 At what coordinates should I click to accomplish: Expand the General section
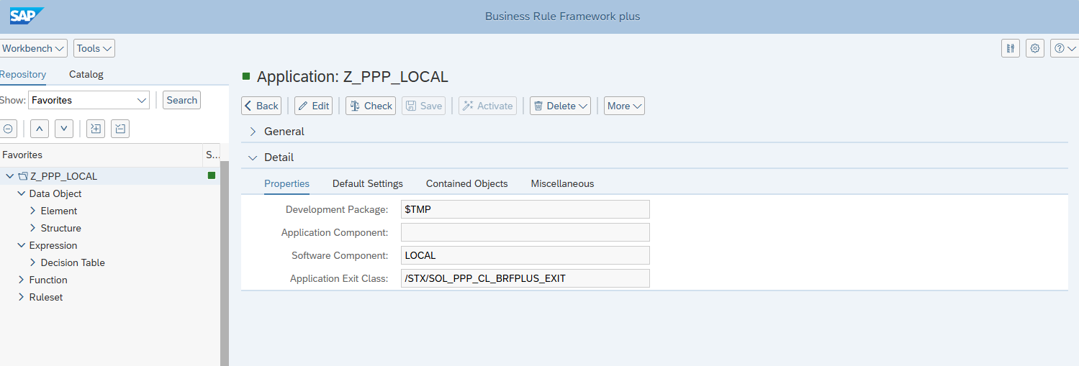click(x=253, y=132)
